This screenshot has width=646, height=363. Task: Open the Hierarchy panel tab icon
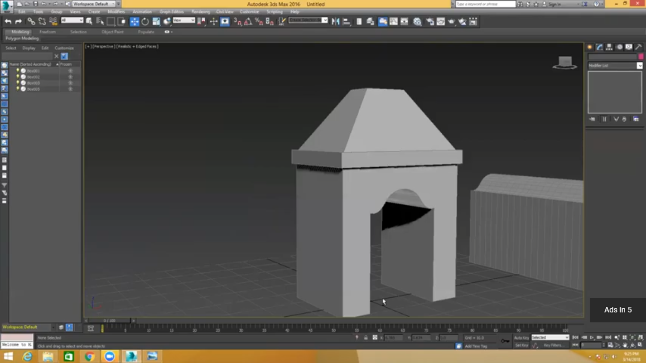609,47
